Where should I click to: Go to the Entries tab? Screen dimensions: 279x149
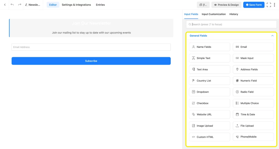tap(100, 5)
